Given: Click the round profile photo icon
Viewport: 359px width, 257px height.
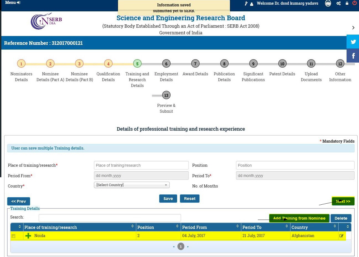Looking at the screenshot, I should coord(328,3).
